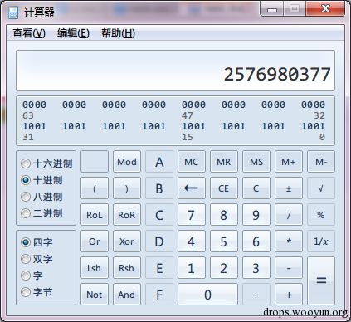Select the 十六进制 hexadecimal radio button
Screen dimensions: 351x322
point(26,163)
